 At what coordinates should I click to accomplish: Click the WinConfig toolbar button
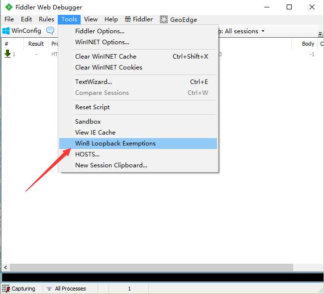pyautogui.click(x=22, y=31)
